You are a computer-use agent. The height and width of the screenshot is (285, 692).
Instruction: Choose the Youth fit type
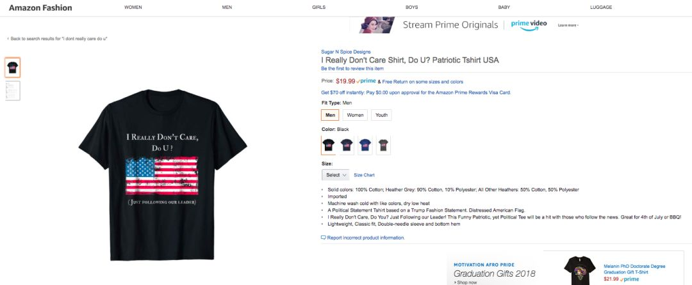[381, 115]
